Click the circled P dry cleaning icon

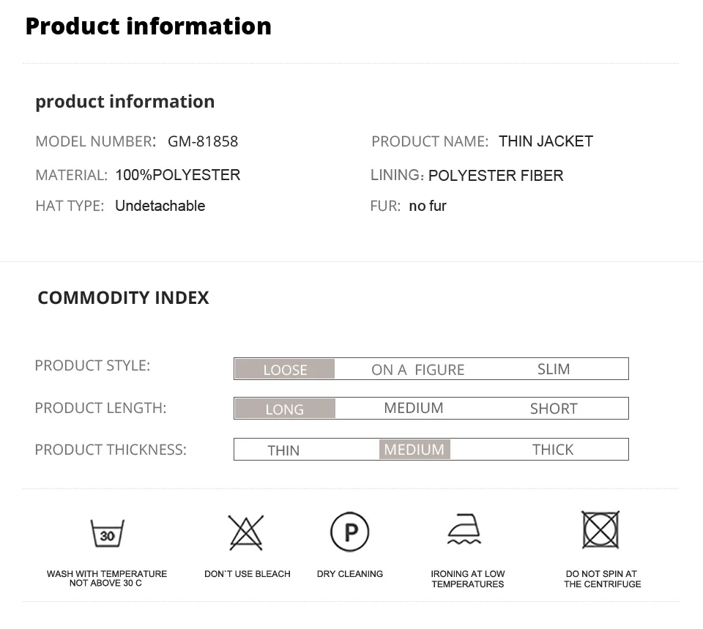[x=350, y=532]
